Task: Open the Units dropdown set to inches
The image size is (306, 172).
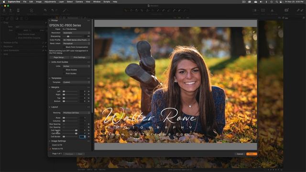Action: tap(76, 66)
